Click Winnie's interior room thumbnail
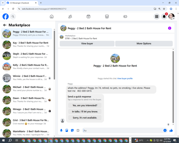179x143 pixels. coord(7,78)
